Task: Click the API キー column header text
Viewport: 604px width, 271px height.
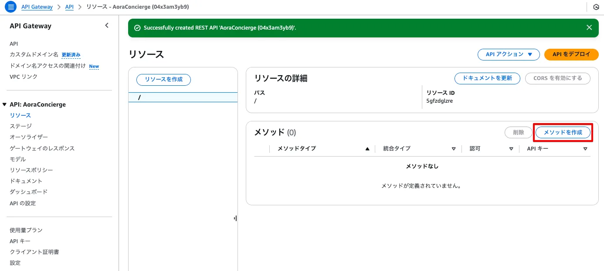Action: 538,148
